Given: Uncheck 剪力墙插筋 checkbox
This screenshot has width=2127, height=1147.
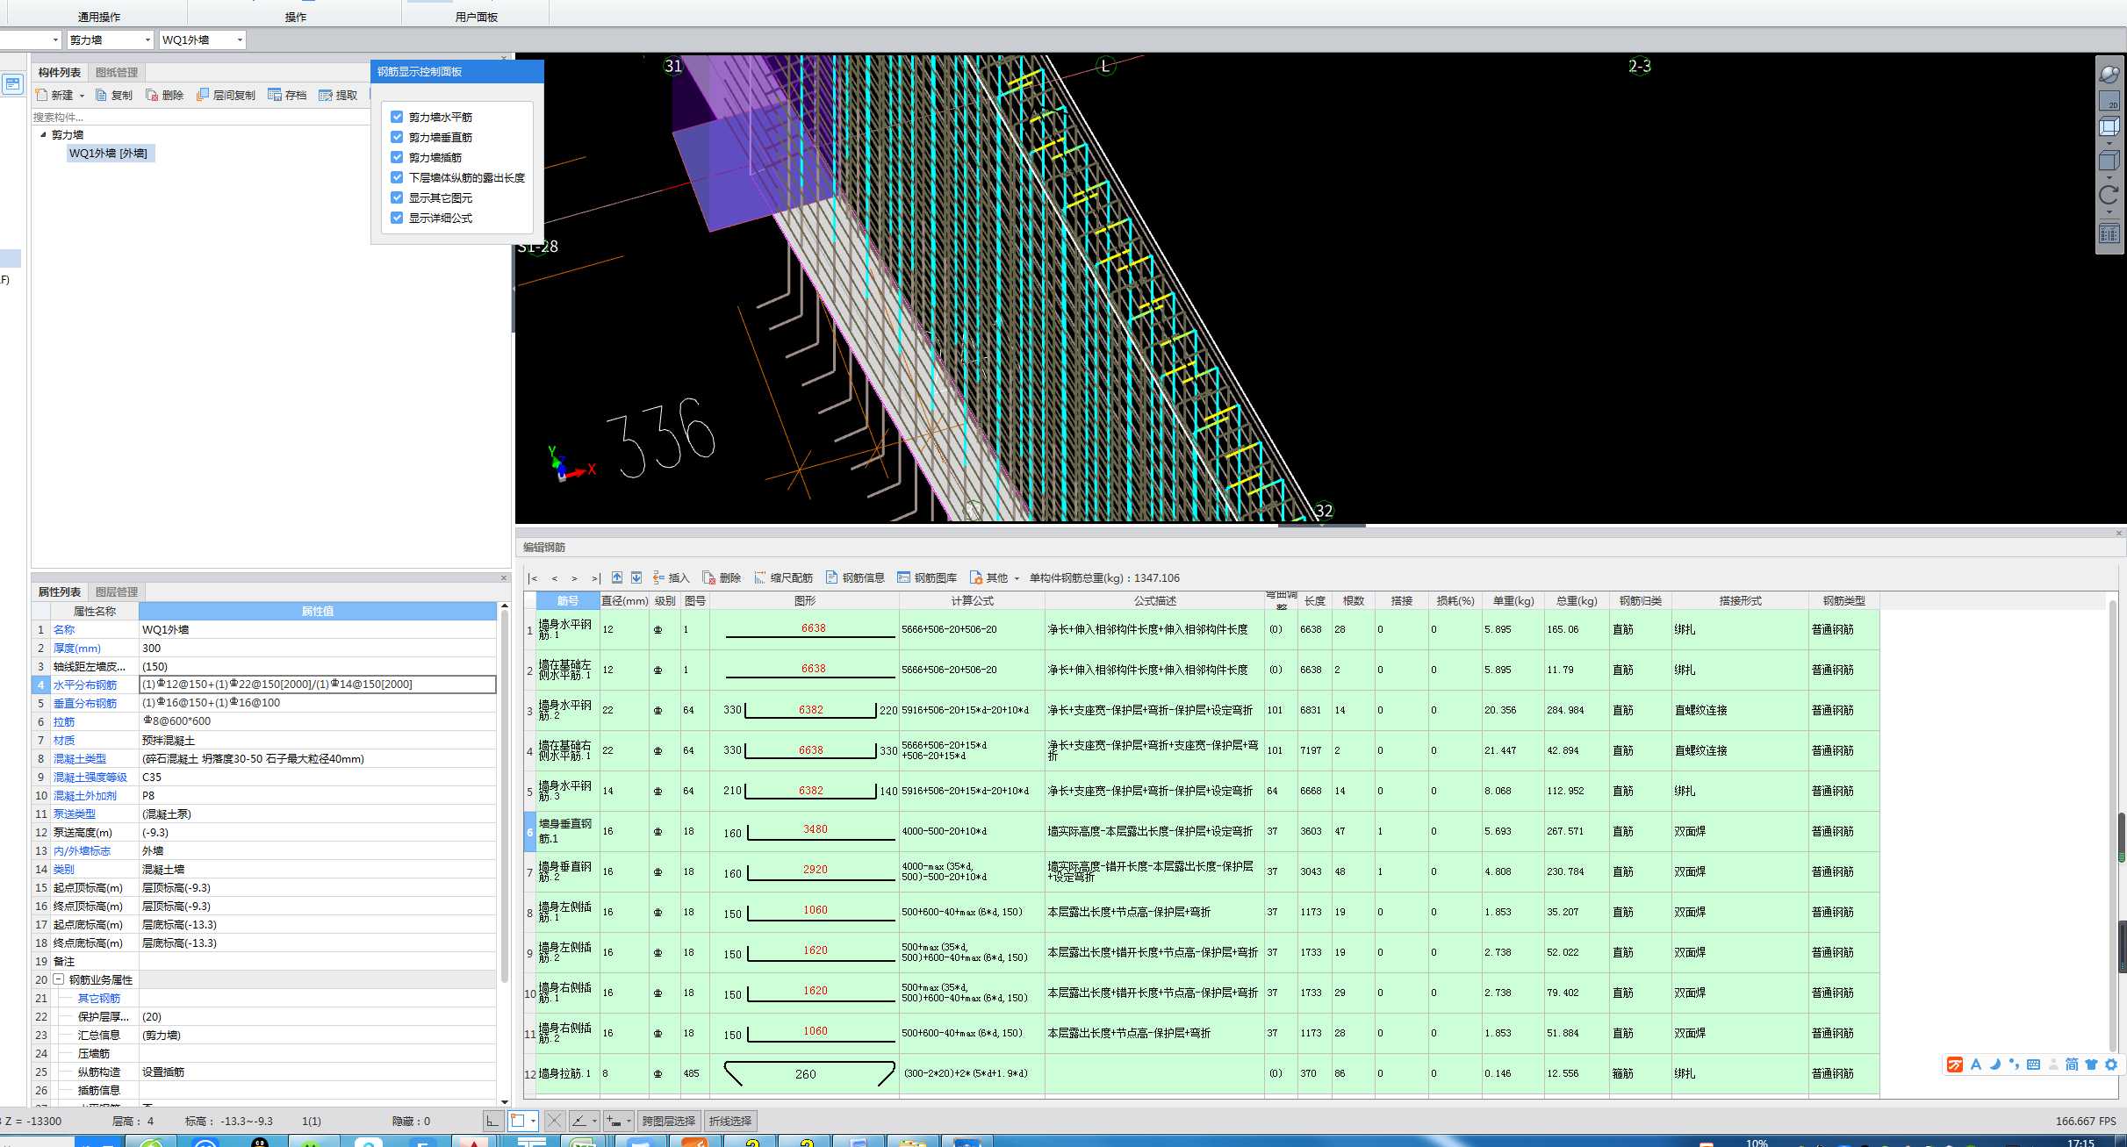Looking at the screenshot, I should [397, 157].
